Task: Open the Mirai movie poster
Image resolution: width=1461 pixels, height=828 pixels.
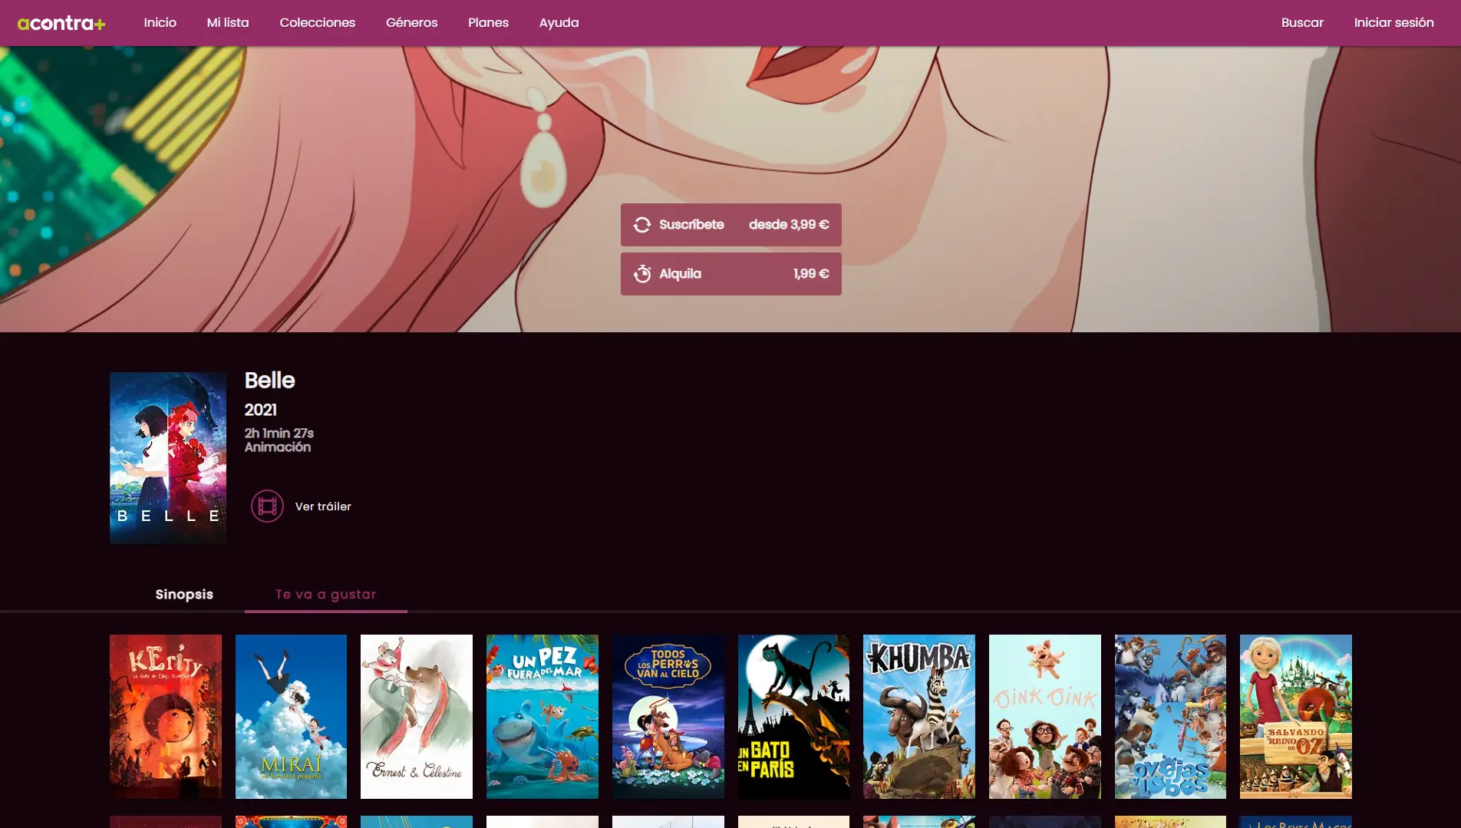Action: click(x=291, y=717)
